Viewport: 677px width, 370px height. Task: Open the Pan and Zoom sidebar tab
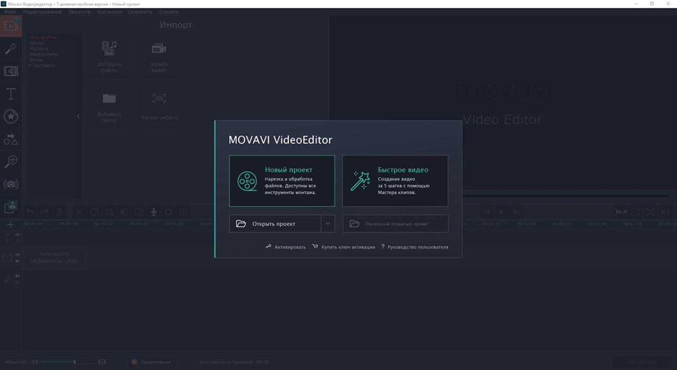click(11, 162)
